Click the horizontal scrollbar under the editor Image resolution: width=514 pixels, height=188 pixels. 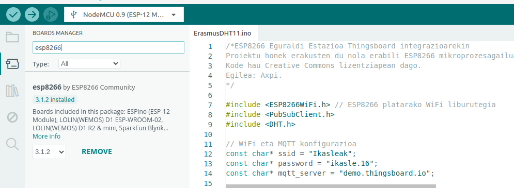331,186
